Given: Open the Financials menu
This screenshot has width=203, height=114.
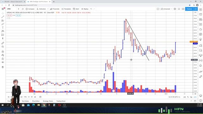Looking at the screenshot, I should [55, 9].
